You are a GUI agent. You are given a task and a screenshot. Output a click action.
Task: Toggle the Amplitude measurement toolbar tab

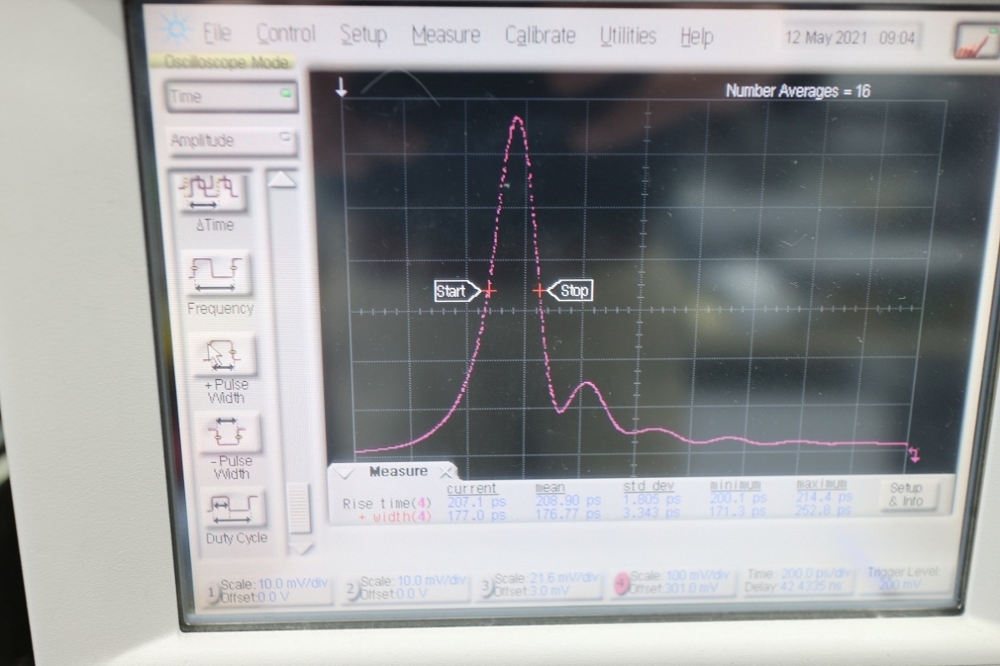tap(232, 141)
